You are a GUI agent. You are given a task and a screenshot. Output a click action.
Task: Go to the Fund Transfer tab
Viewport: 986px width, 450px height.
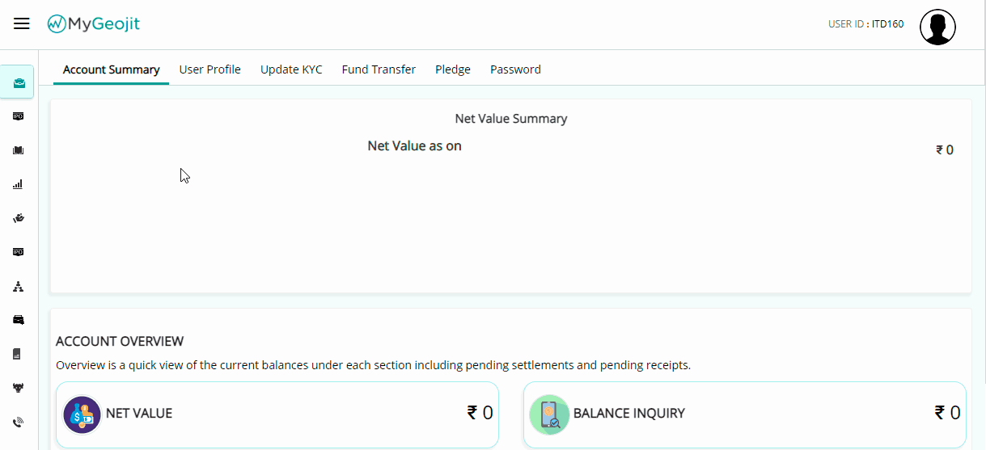pos(379,69)
